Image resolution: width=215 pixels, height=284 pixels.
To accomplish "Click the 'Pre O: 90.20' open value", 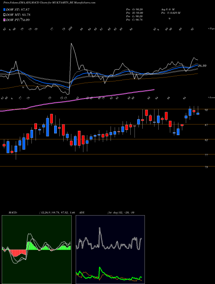I will (x=135, y=9).
